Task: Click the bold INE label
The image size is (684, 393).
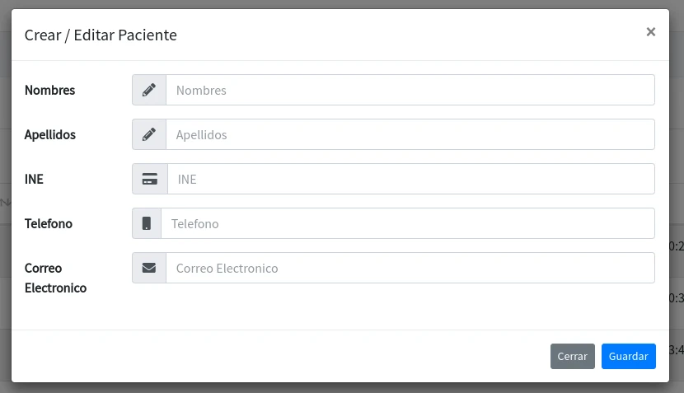Action: pos(34,179)
